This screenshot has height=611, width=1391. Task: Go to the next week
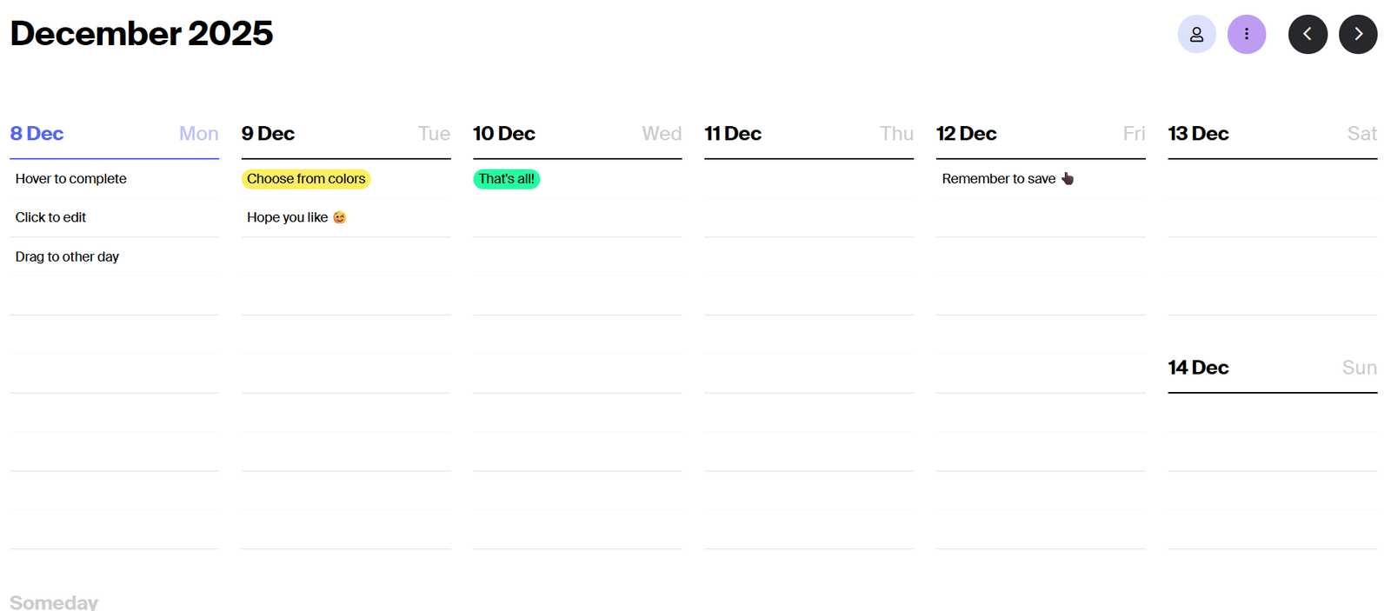[x=1357, y=35]
